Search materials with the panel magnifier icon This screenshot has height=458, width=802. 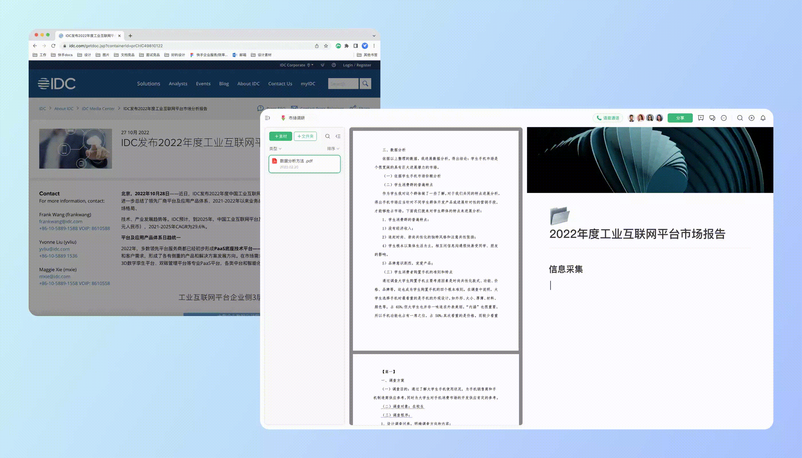[327, 136]
